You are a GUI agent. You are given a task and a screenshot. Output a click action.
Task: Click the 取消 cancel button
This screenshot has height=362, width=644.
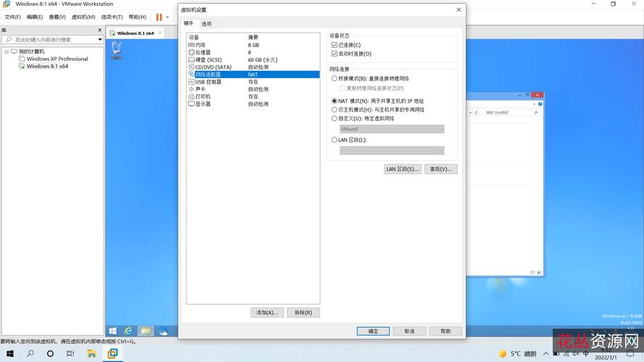409,331
